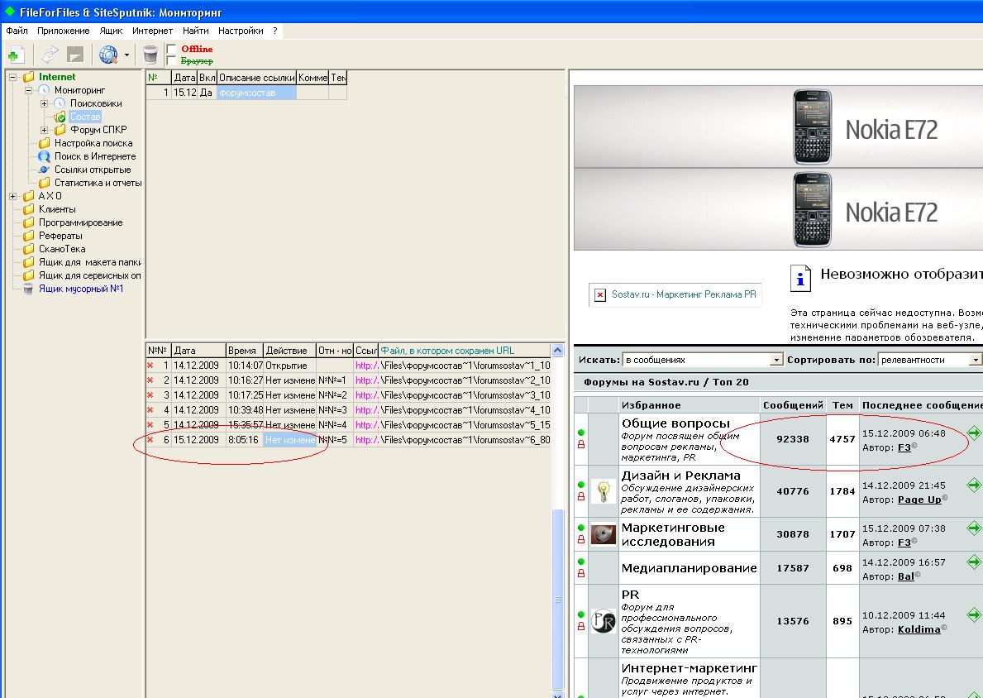This screenshot has height=698, width=983.
Task: Expand the Поисковики tree node
Action: 44,103
